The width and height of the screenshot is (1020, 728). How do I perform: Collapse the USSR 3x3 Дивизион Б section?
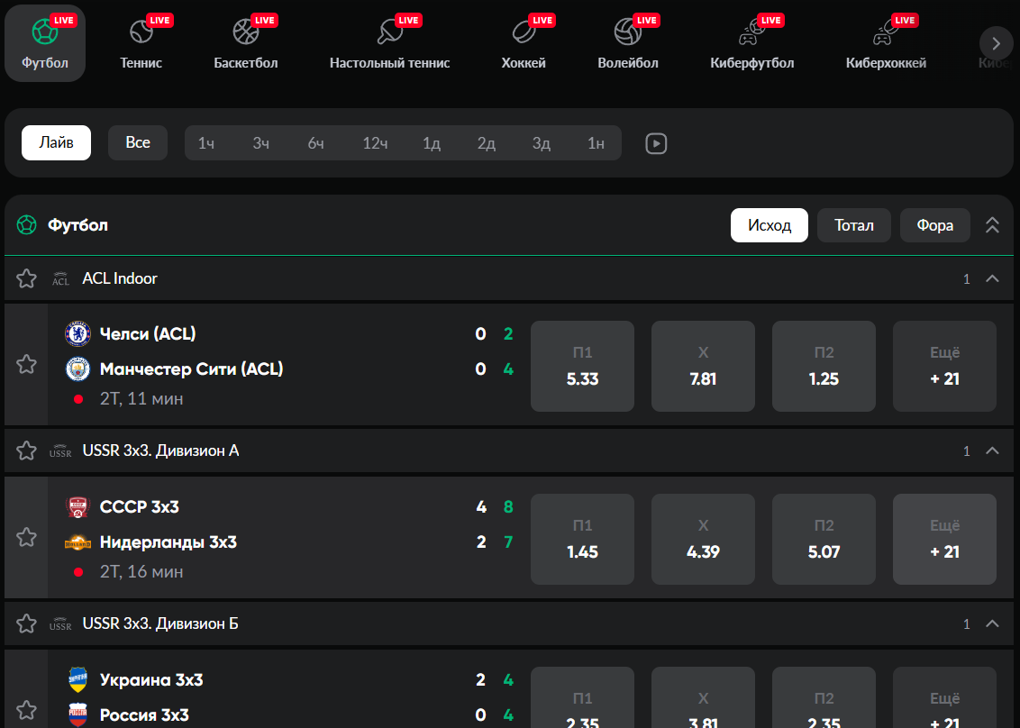(x=992, y=623)
